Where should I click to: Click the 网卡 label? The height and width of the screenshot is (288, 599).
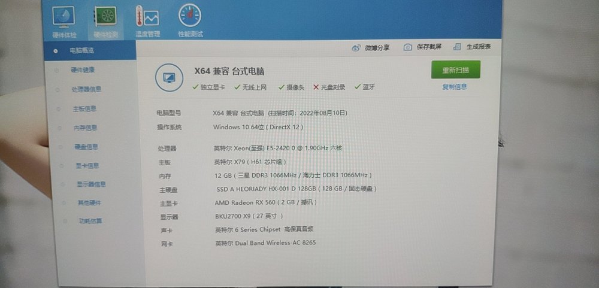(x=167, y=244)
